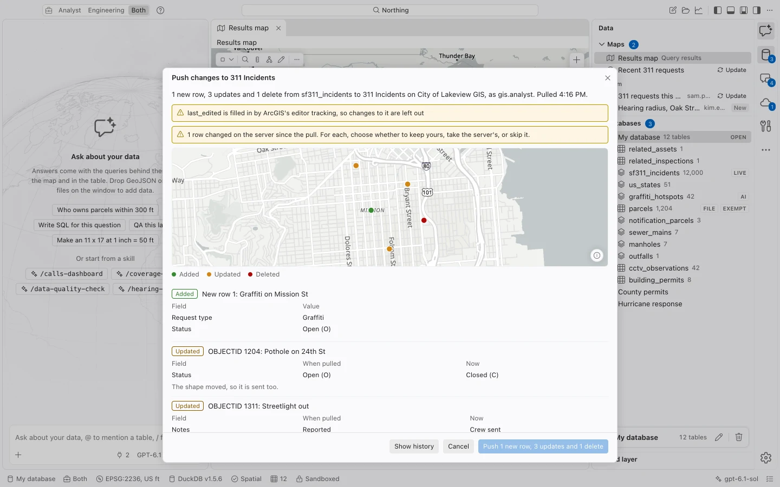Click the trash icon beside My database
Viewport: 780px width, 487px height.
pos(739,437)
